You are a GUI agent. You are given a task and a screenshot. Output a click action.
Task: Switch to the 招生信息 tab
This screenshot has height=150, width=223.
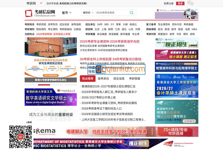119,79
